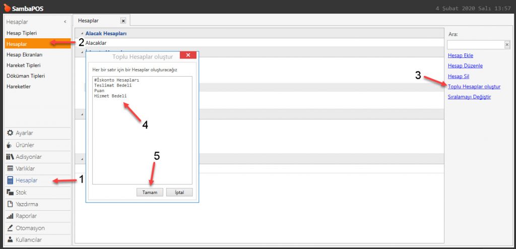Click the Varlıklar icon in sidebar

(10, 169)
